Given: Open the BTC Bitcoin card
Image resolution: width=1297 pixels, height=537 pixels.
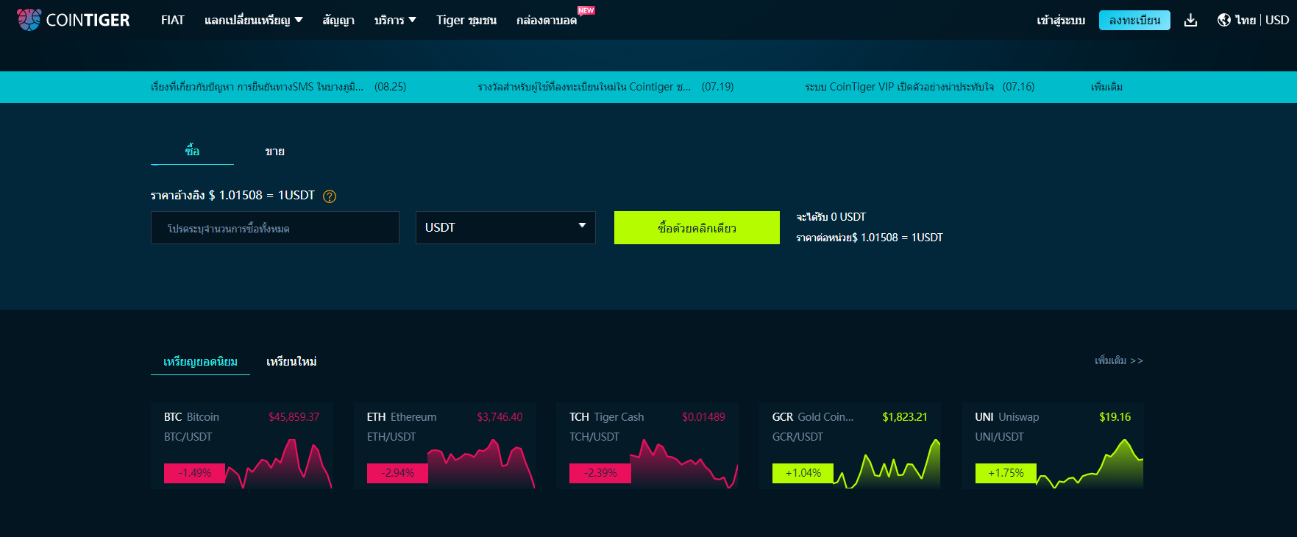Looking at the screenshot, I should [242, 446].
